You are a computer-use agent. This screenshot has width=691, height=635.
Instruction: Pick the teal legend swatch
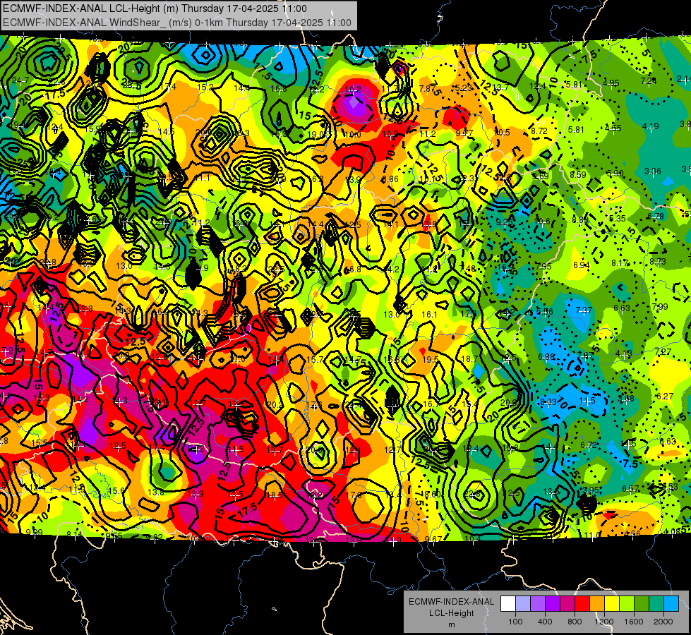tap(656, 604)
